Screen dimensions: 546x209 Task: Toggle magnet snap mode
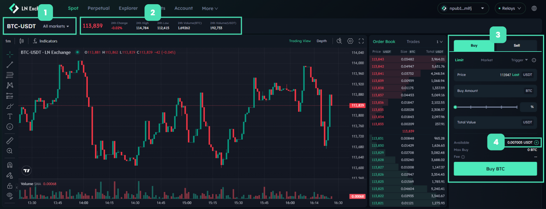(10, 165)
